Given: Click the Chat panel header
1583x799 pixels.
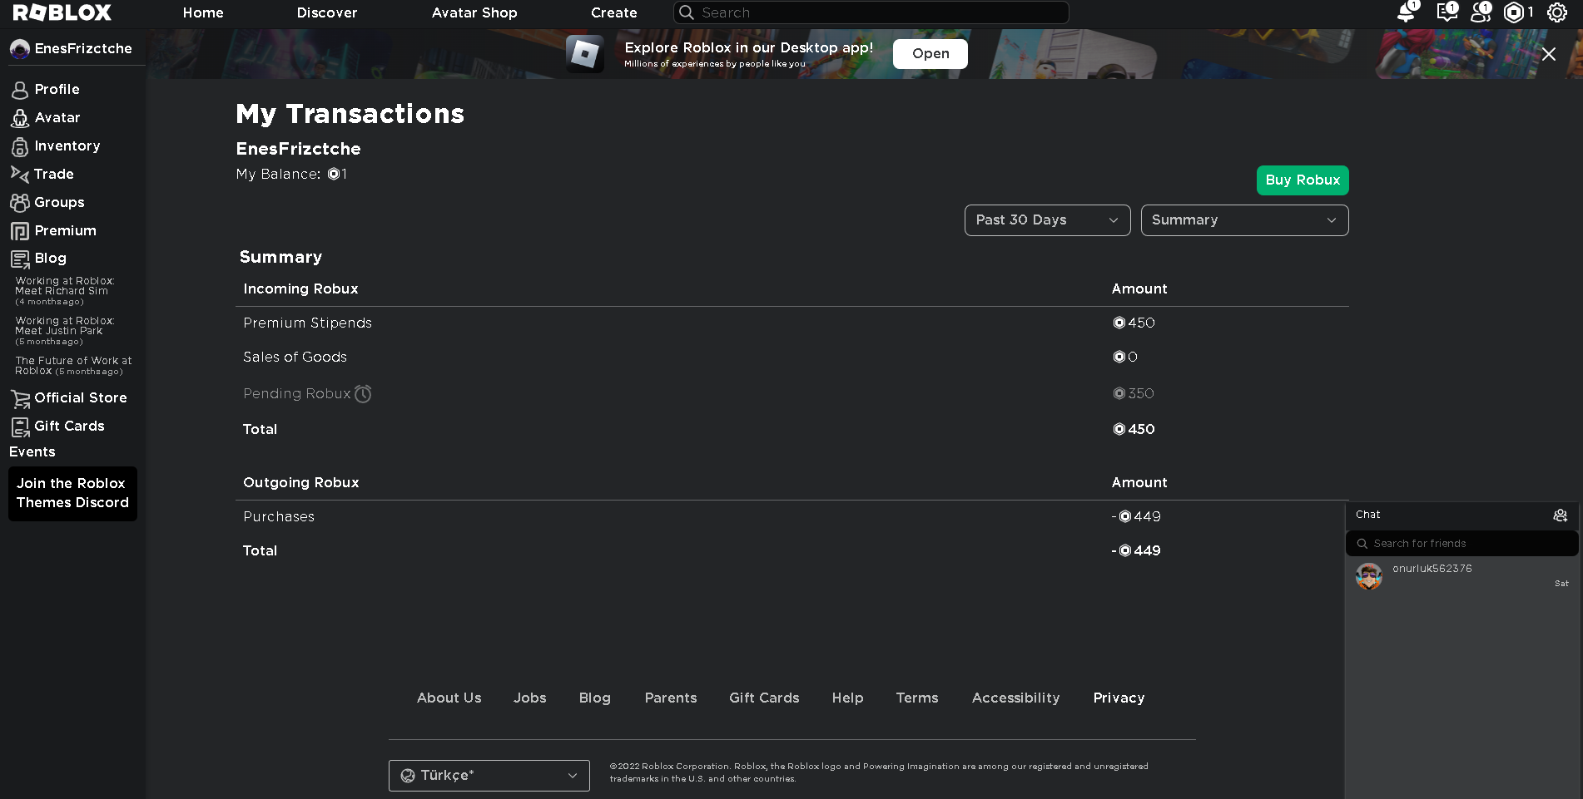Looking at the screenshot, I should [x=1462, y=515].
